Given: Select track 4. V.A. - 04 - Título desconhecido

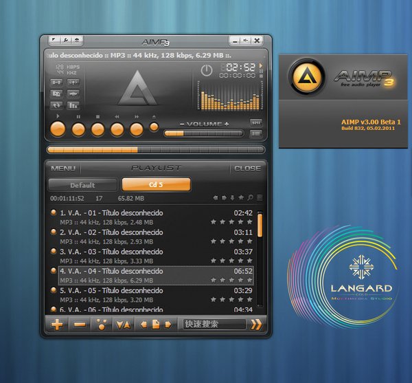Looking at the screenshot, I should tap(156, 276).
